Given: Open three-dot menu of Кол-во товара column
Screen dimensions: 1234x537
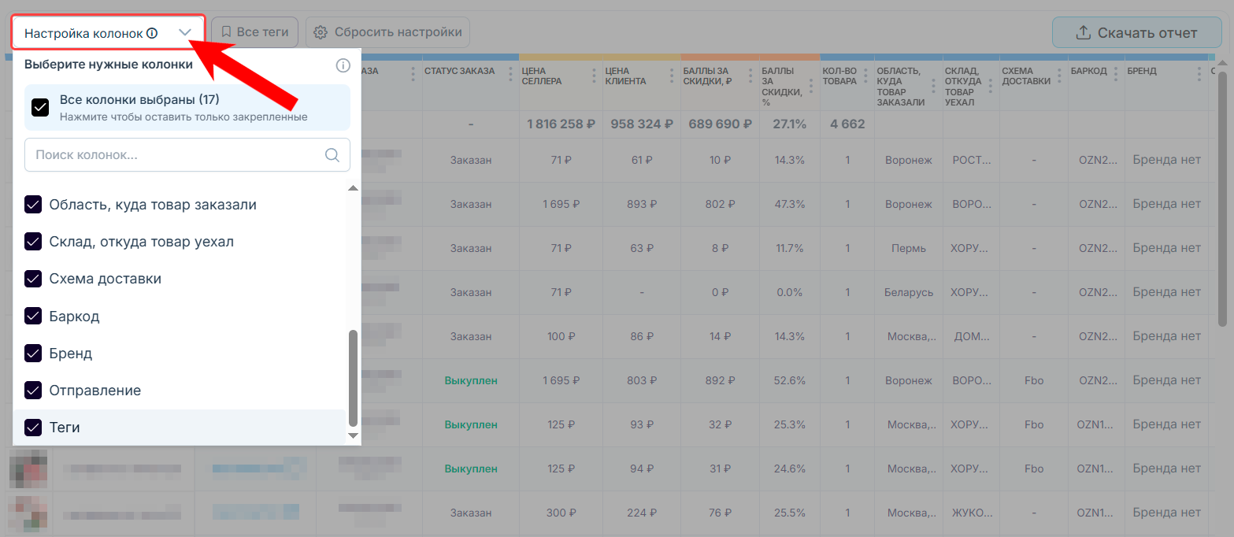Looking at the screenshot, I should 866,76.
